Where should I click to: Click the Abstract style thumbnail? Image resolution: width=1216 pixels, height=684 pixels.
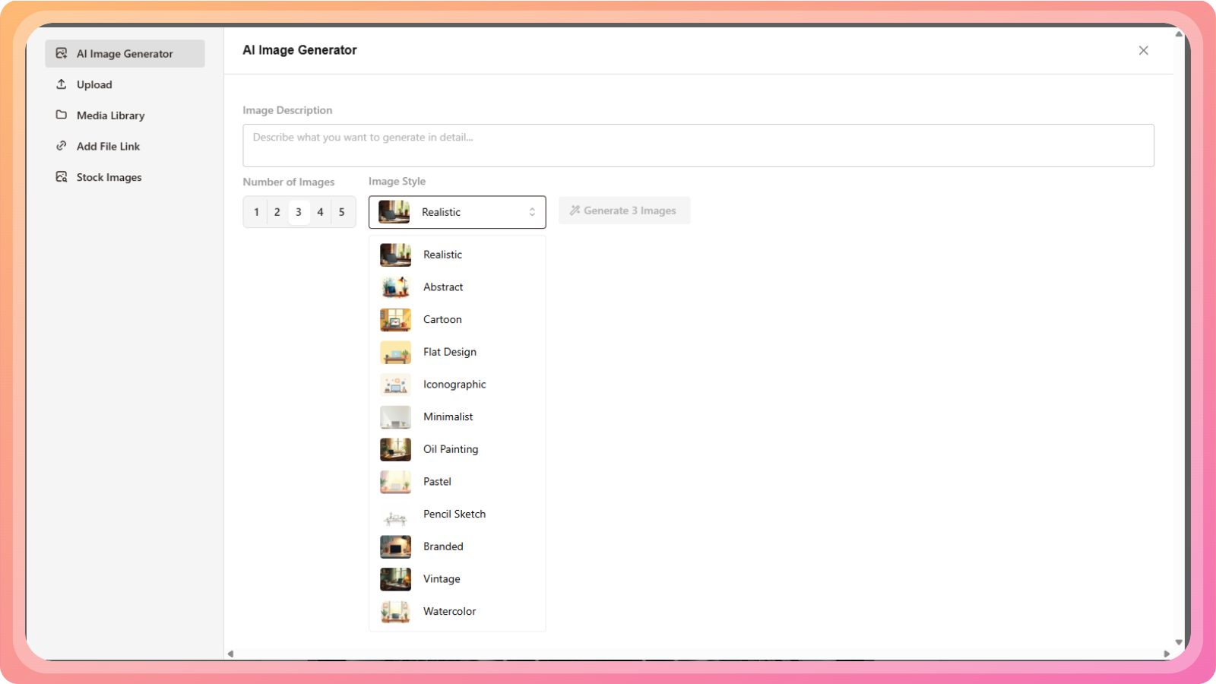(395, 287)
